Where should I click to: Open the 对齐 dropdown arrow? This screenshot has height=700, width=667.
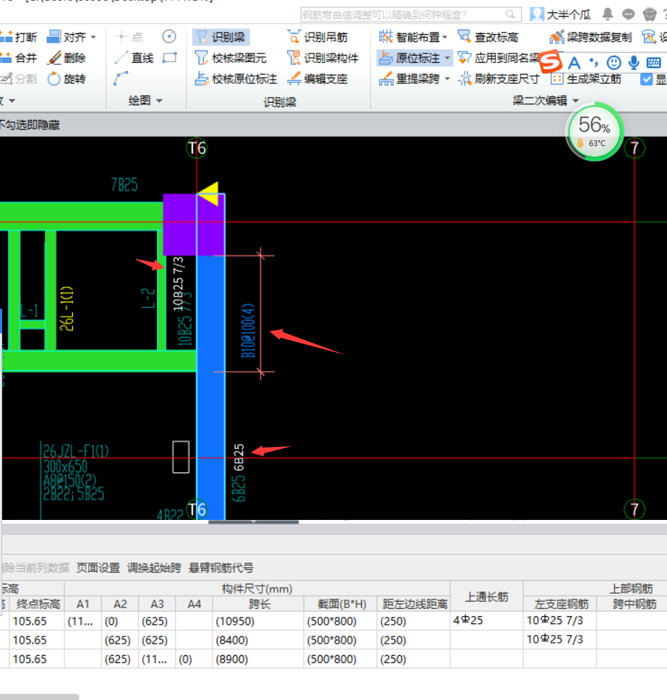[93, 37]
